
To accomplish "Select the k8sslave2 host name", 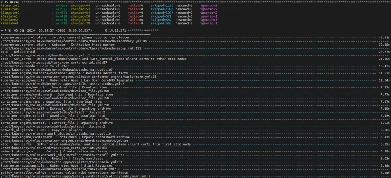I will coord(9,20).
